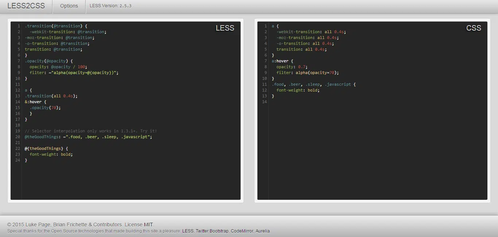
Task: Visit the LESS link in footer
Action: click(x=188, y=231)
